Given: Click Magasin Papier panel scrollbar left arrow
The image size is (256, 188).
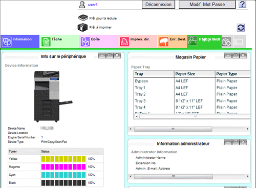Looking at the screenshot, I should (x=131, y=129).
